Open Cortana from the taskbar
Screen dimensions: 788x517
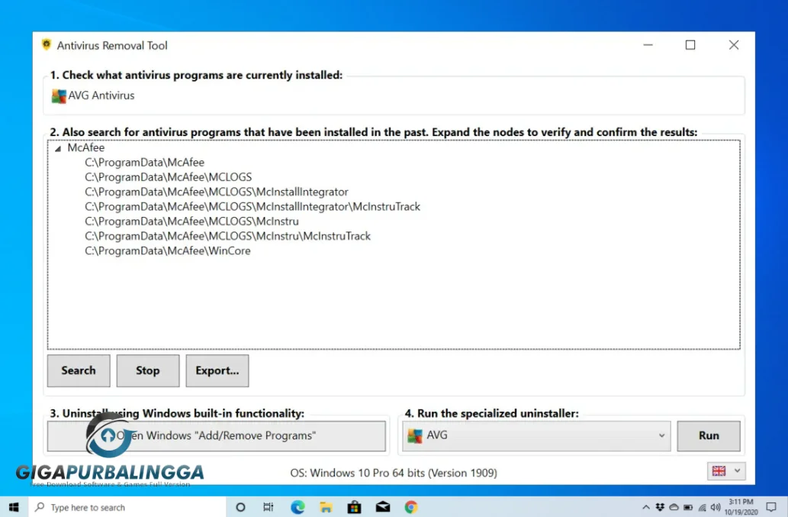point(240,507)
